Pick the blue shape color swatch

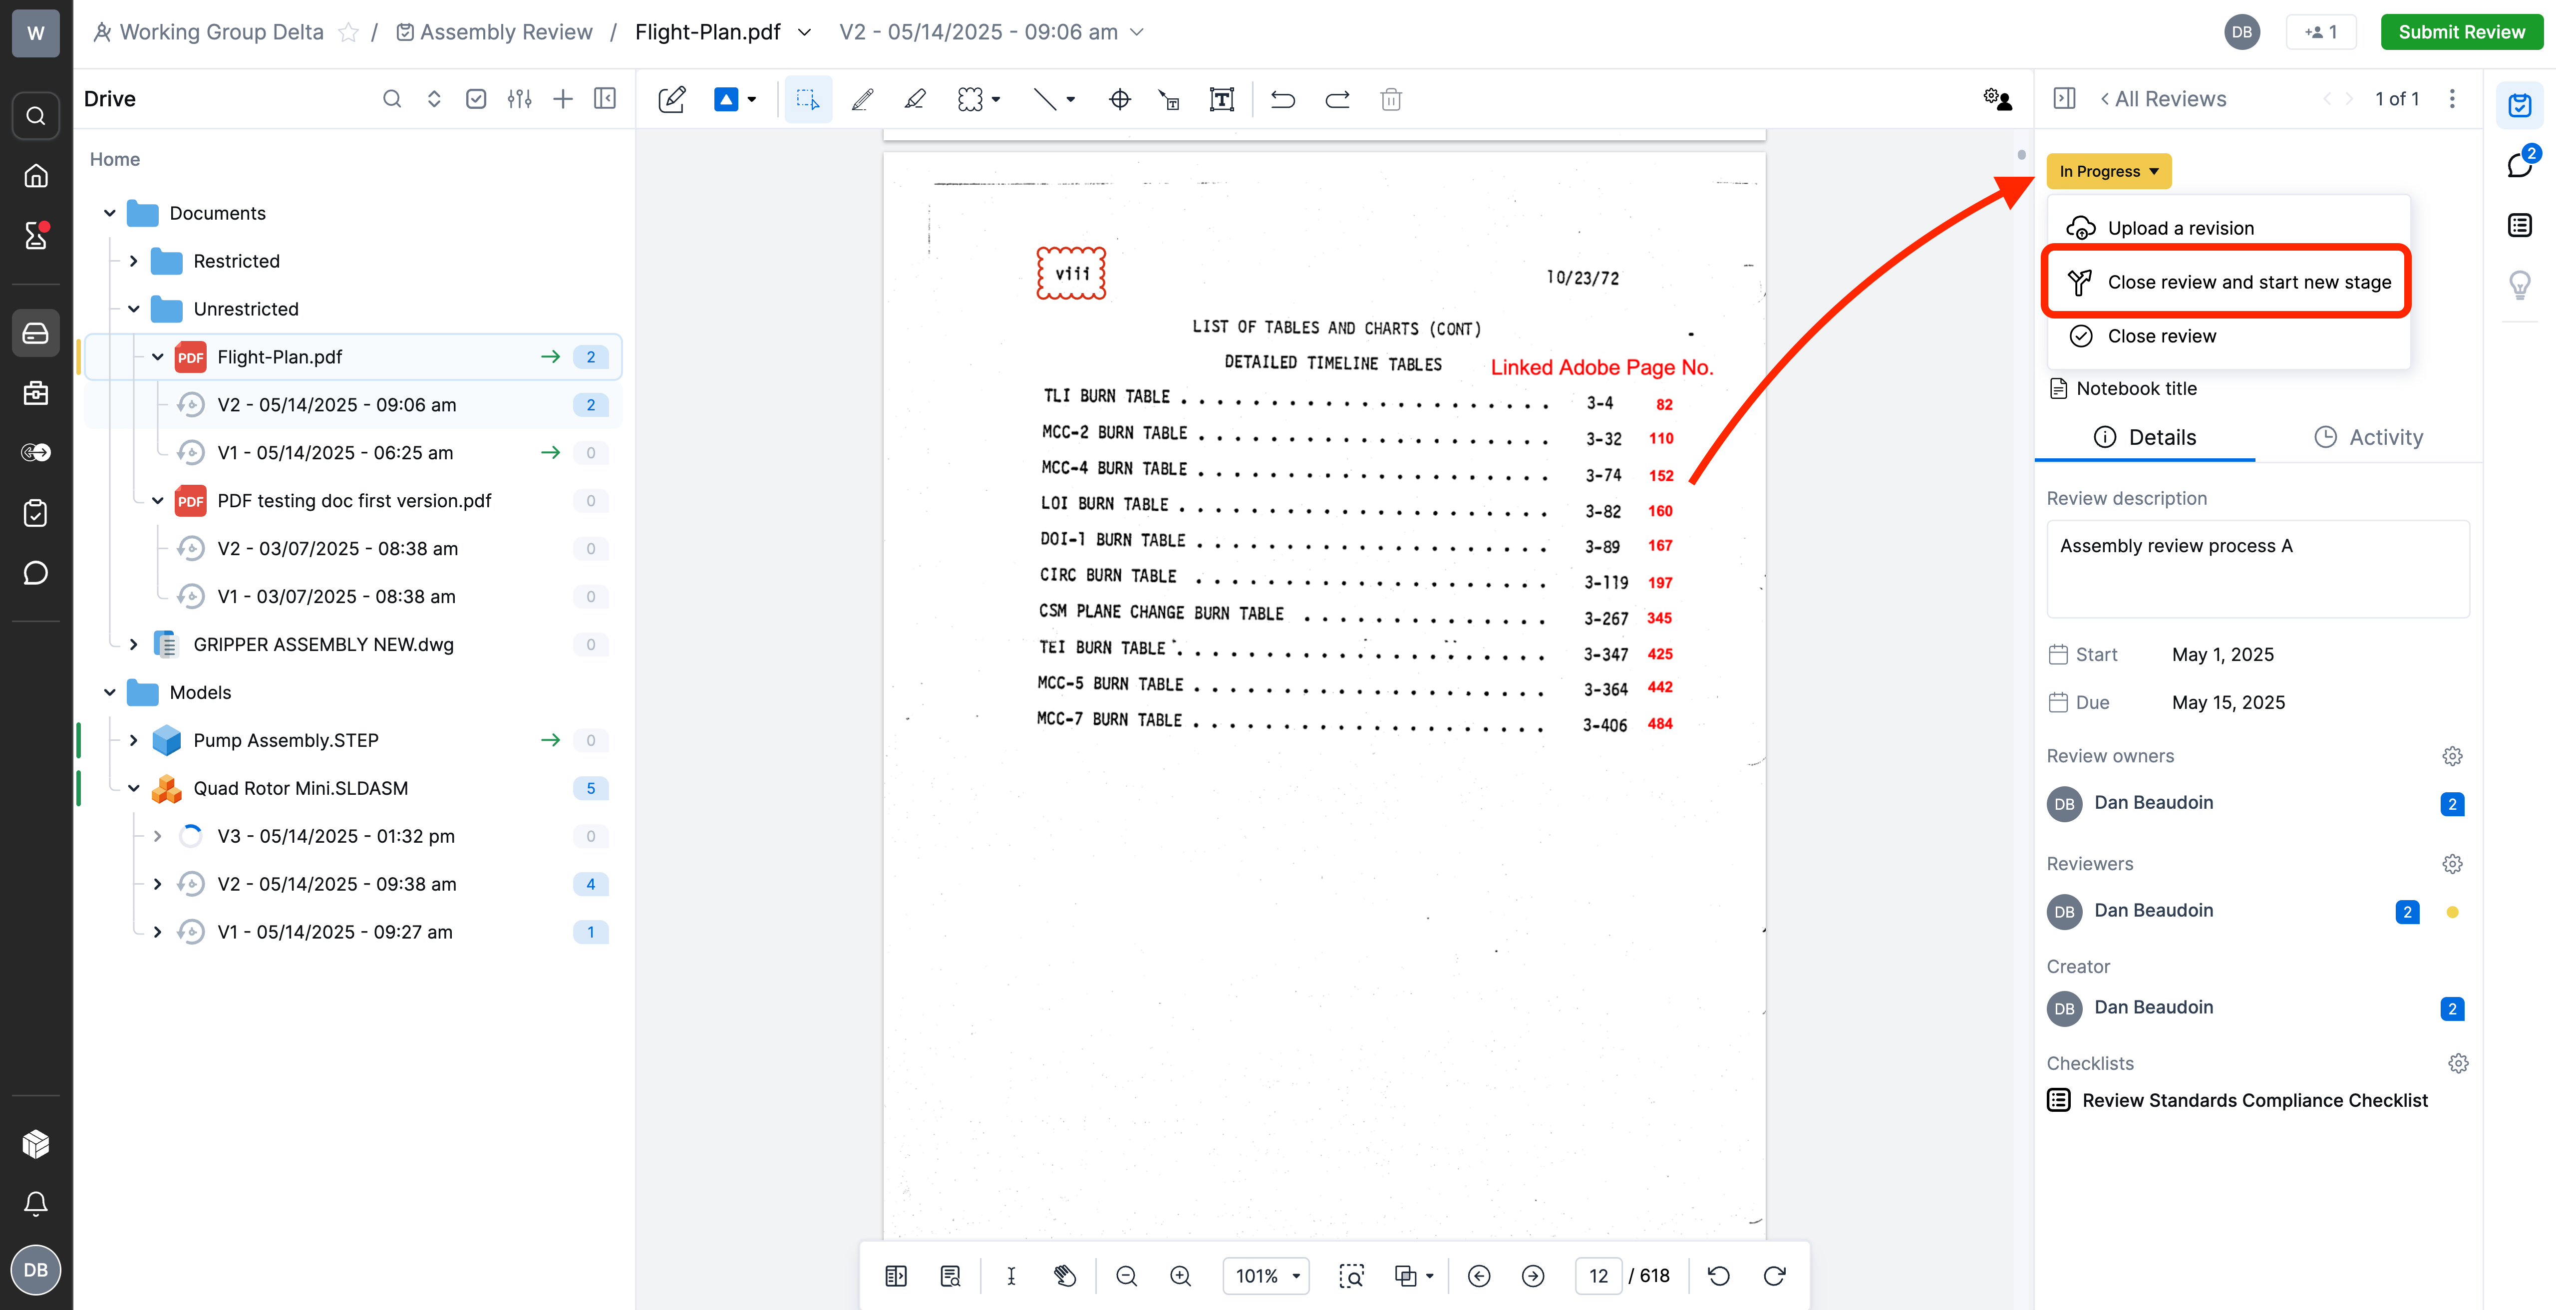(725, 99)
